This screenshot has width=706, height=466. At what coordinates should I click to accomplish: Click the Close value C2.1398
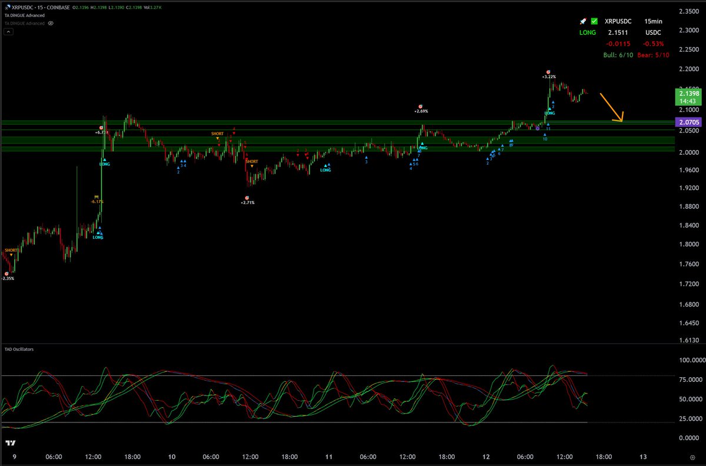(134, 7)
